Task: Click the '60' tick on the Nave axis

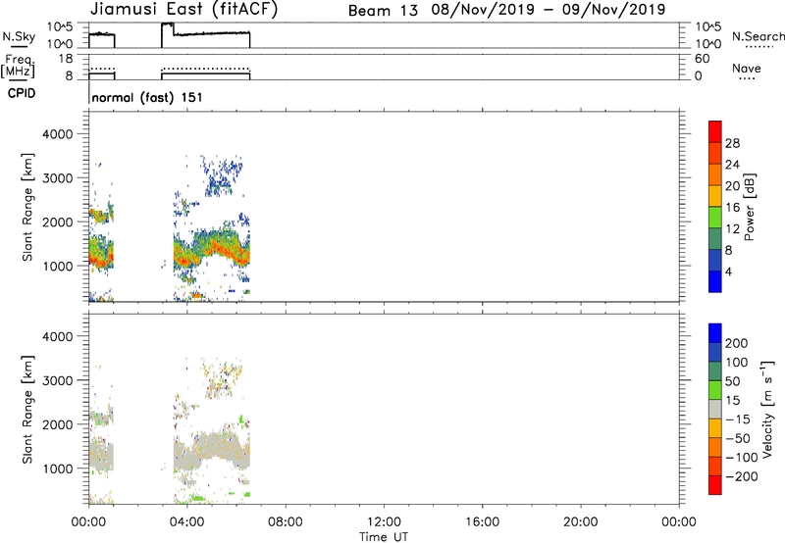Action: click(702, 59)
